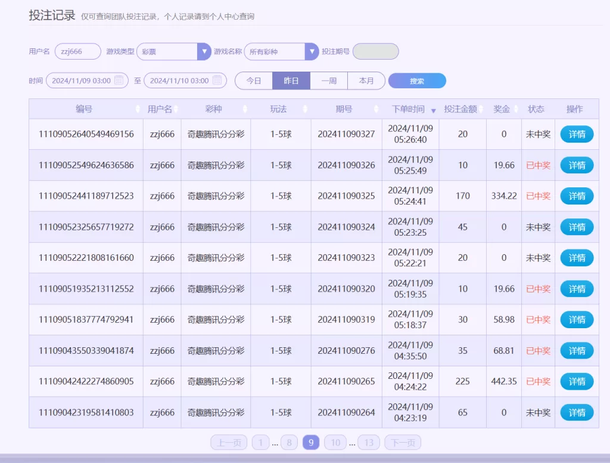The image size is (610, 463).
Task: Focus the empty 投注期号 input field
Action: 375,51
